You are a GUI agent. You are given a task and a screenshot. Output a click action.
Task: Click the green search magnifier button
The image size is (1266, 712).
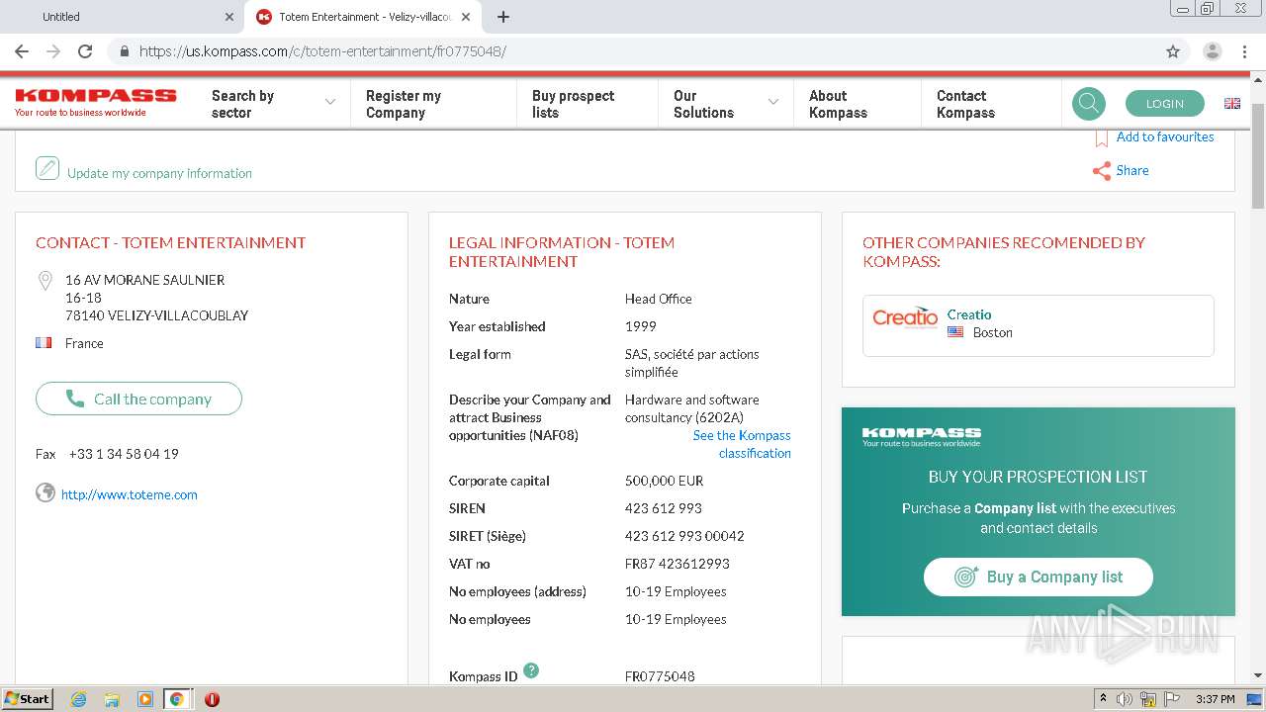tap(1089, 103)
